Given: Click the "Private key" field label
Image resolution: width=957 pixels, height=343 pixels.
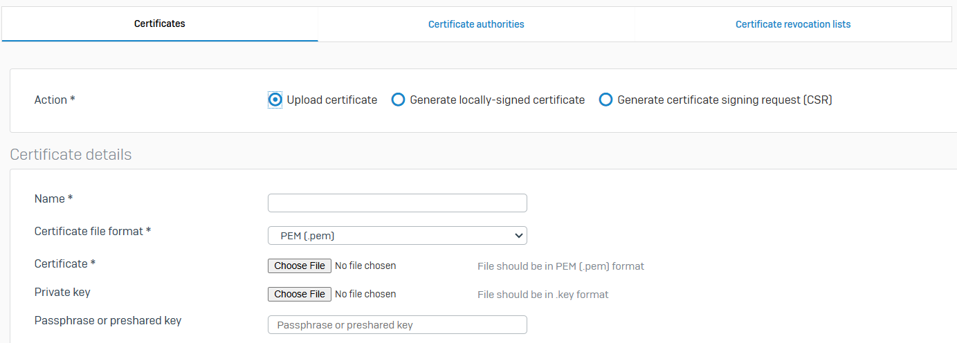Looking at the screenshot, I should [62, 293].
